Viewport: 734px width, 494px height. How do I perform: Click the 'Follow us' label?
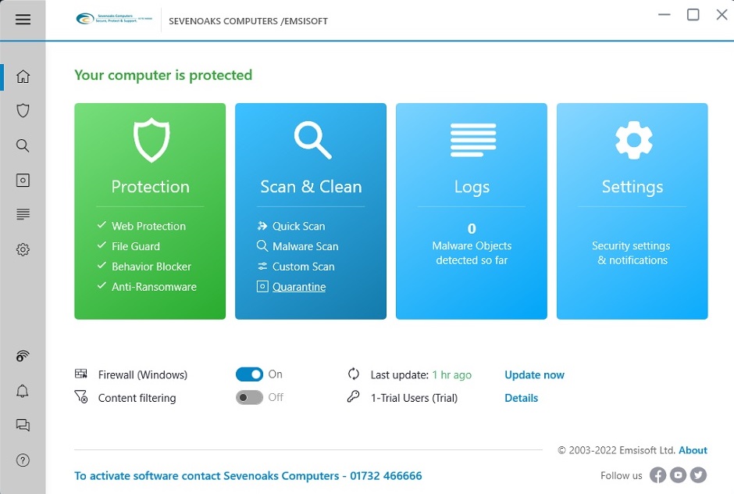(622, 475)
